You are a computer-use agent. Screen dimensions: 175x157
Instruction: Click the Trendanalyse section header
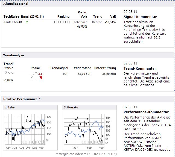tap(14, 55)
